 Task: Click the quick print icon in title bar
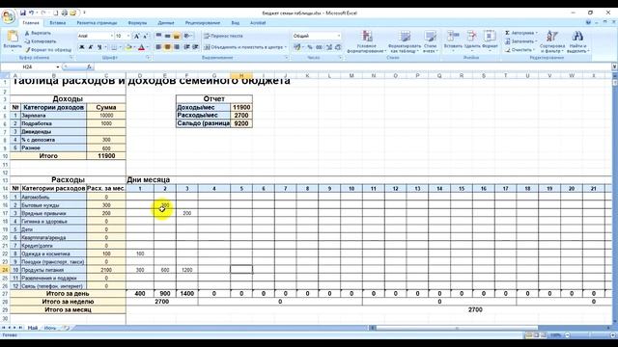click(x=65, y=13)
